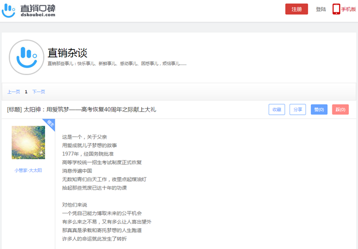The width and height of the screenshot is (358, 249).
Task: Click the line 这是一个，关于父亲
Action: point(84,137)
